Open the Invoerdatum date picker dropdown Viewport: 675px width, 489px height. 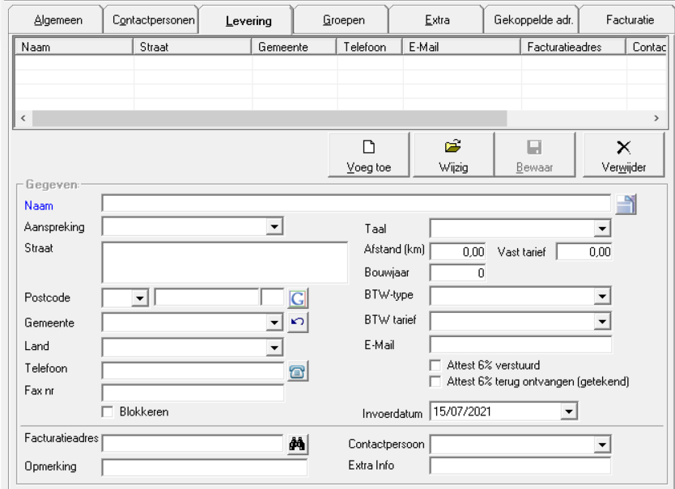pos(569,411)
